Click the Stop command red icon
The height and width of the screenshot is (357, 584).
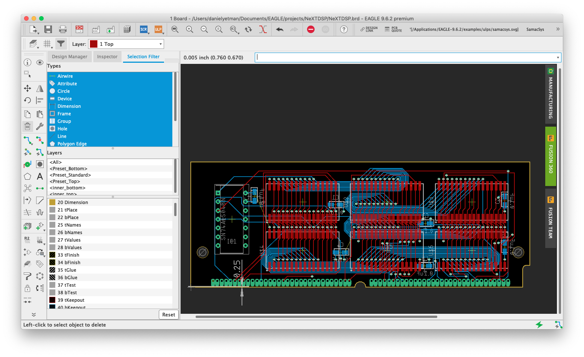[311, 29]
